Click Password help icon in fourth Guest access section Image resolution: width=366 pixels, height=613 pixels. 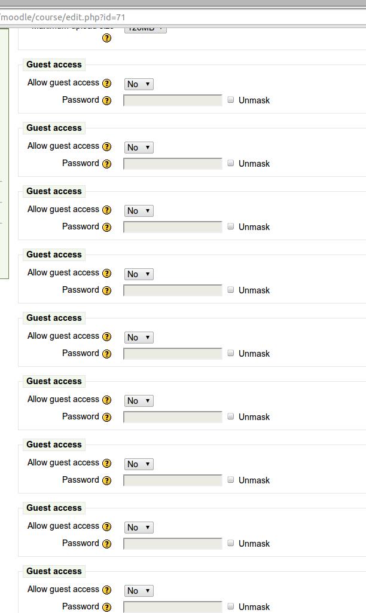point(107,290)
